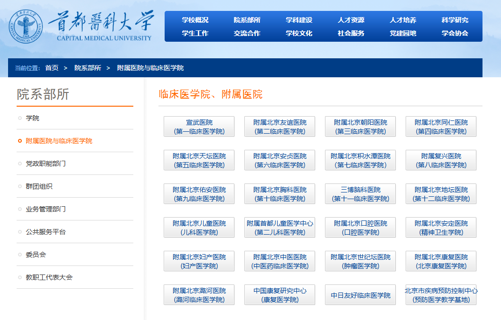Click the 宣武医院 (第一临床医学院) button
Screen dimensions: 501x320
[x=199, y=126]
